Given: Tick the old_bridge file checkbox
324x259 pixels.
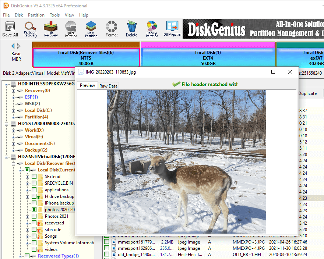Looking at the screenshot, I should coord(106,255).
